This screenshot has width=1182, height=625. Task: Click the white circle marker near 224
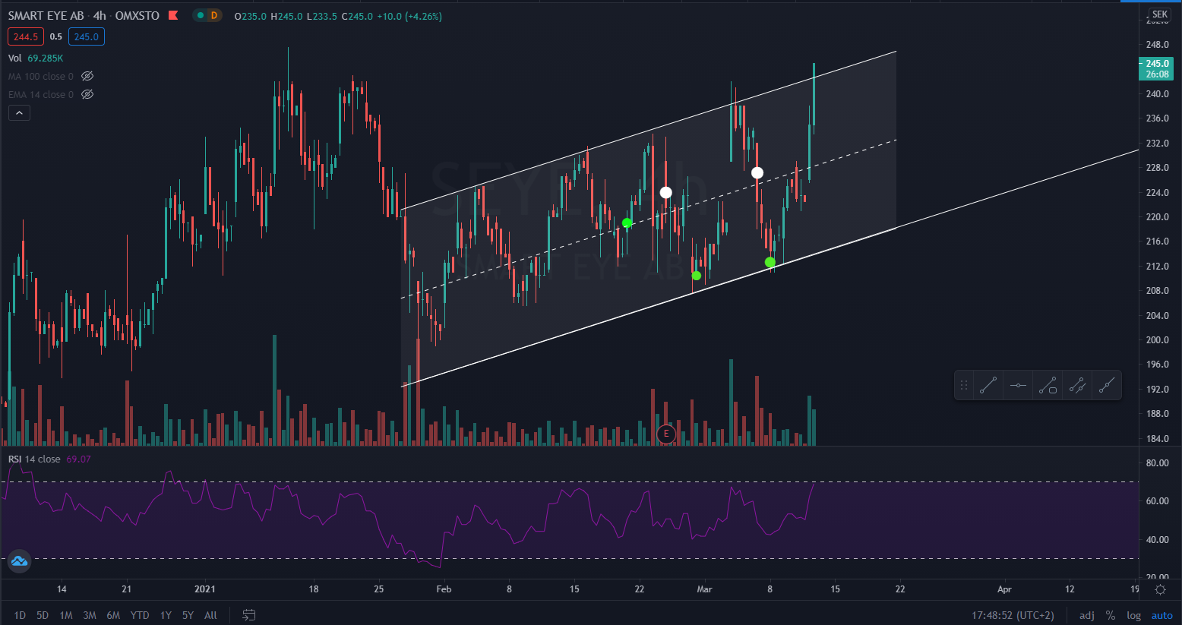[x=665, y=192]
